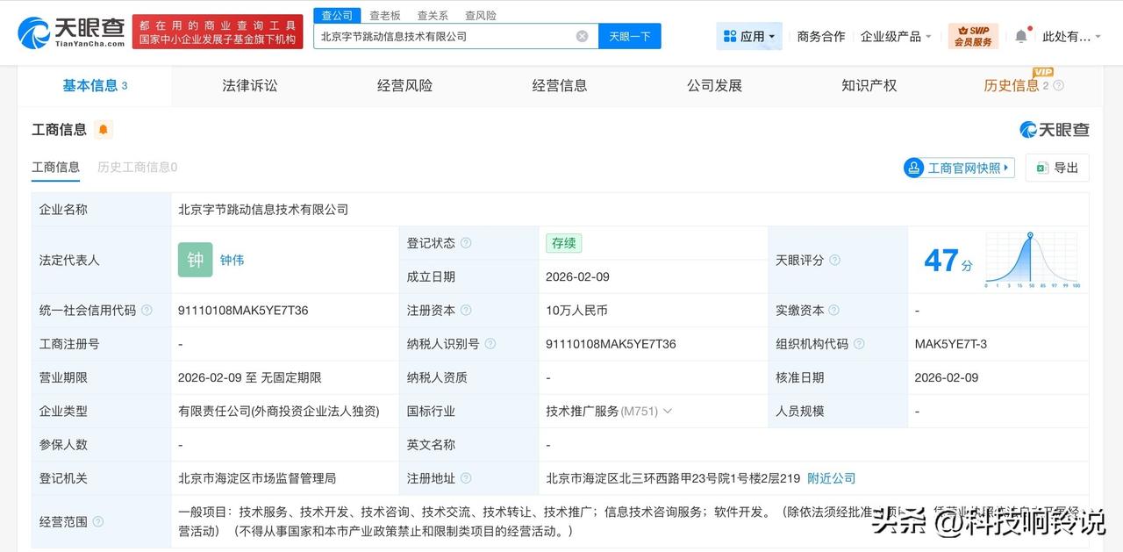Image resolution: width=1123 pixels, height=552 pixels.
Task: Click the bell icon beside 工商信息 heading
Action: [104, 129]
